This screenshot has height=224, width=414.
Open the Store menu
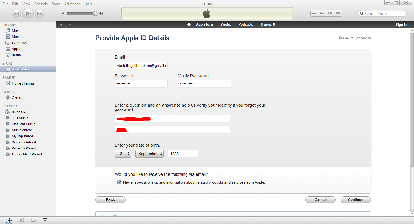tap(56, 4)
